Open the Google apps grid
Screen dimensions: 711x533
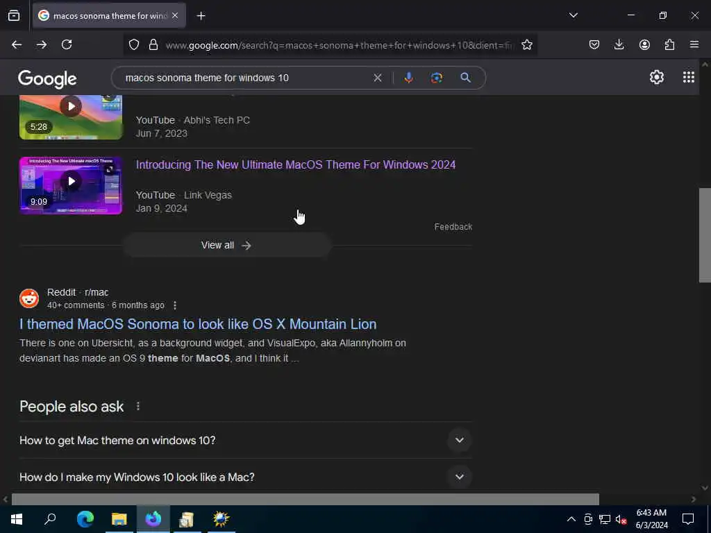click(688, 78)
